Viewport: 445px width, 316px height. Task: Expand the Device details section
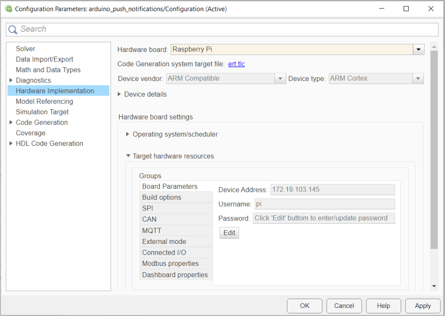pyautogui.click(x=119, y=94)
